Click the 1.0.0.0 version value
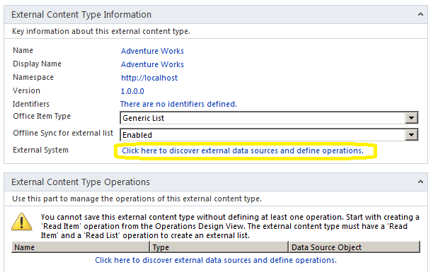 coord(132,91)
